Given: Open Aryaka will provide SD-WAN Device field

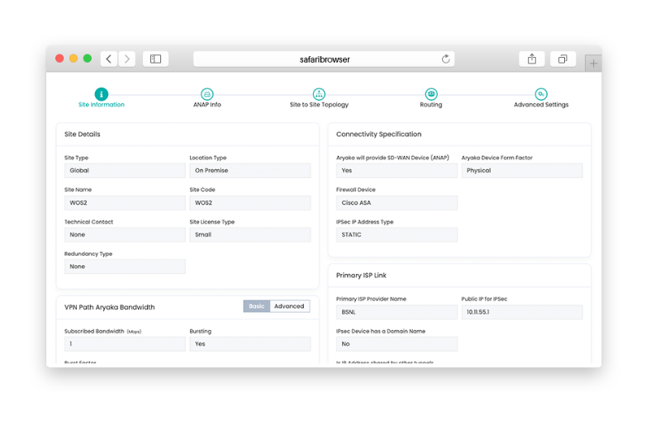Looking at the screenshot, I should coord(397,170).
